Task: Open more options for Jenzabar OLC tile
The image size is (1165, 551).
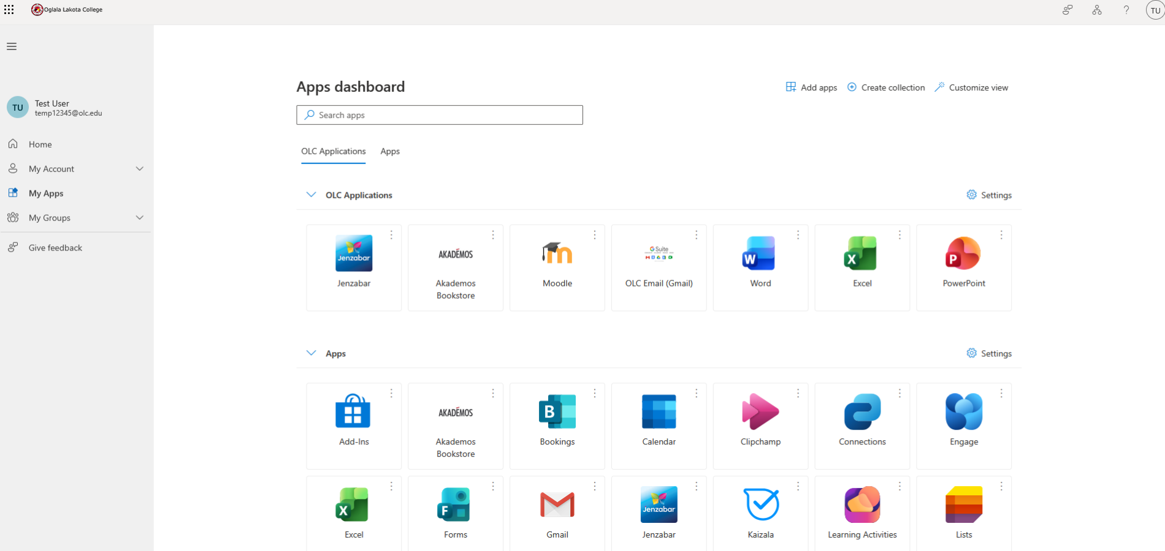Action: [x=391, y=235]
